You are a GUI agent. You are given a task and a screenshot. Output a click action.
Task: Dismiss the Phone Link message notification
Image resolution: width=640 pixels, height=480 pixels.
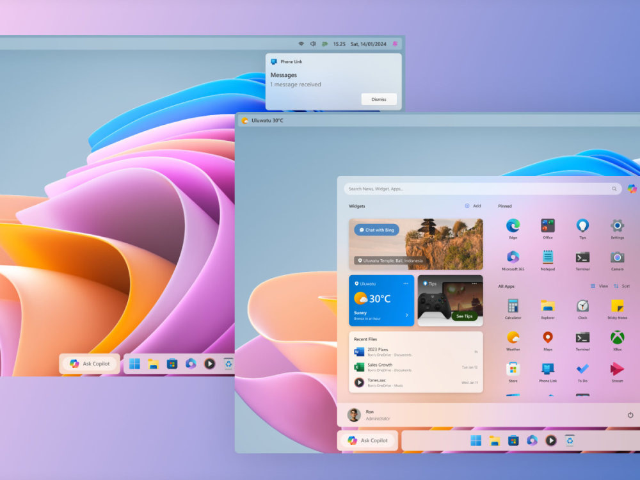pyautogui.click(x=379, y=99)
